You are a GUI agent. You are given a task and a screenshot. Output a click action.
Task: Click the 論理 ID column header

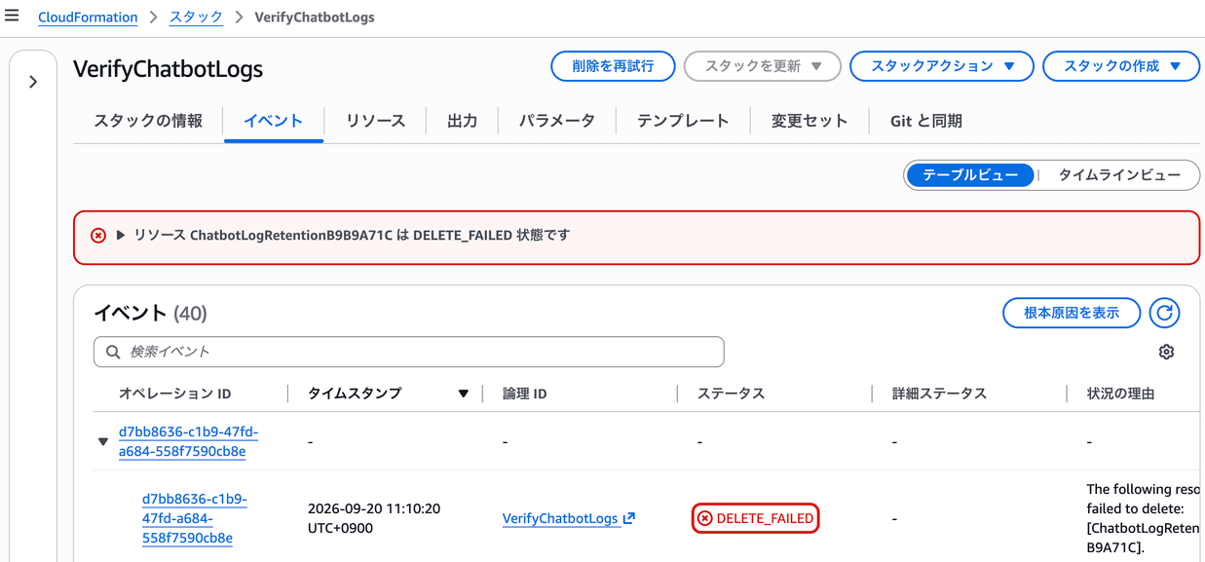[x=525, y=393]
